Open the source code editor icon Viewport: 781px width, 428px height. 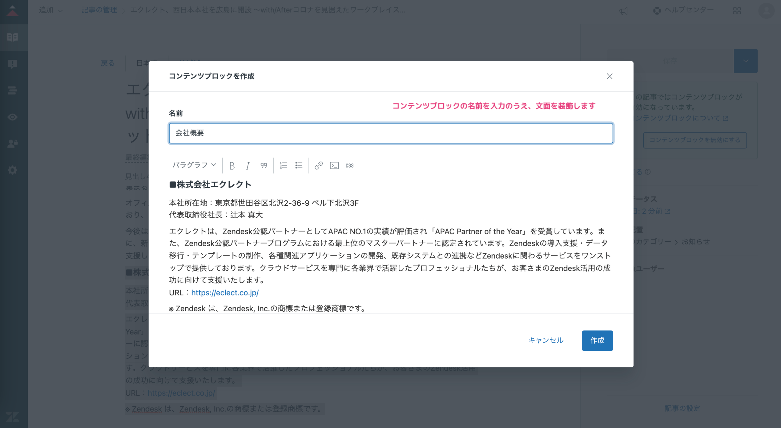[x=334, y=166]
